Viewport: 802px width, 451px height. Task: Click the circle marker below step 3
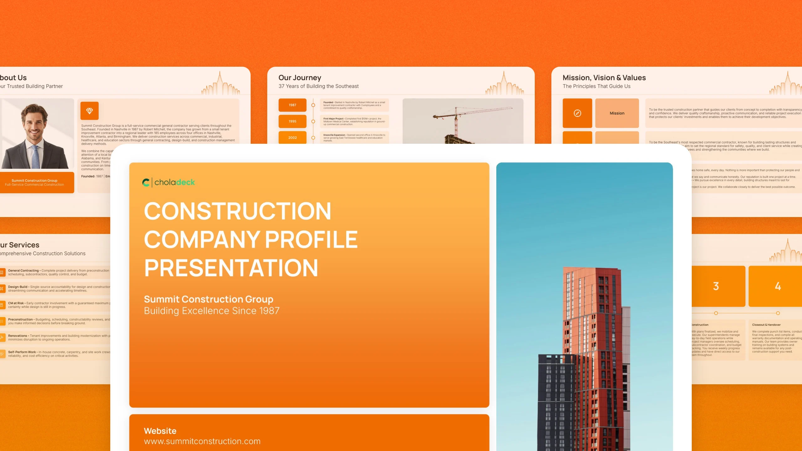(x=716, y=313)
